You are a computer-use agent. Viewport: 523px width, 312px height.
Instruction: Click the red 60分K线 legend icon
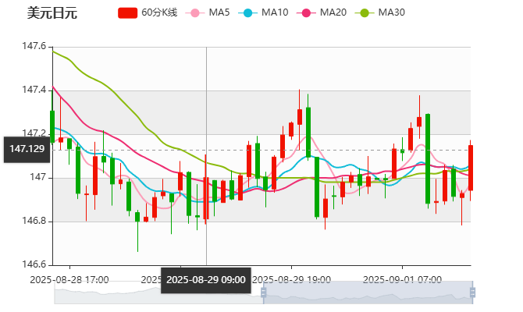128,12
